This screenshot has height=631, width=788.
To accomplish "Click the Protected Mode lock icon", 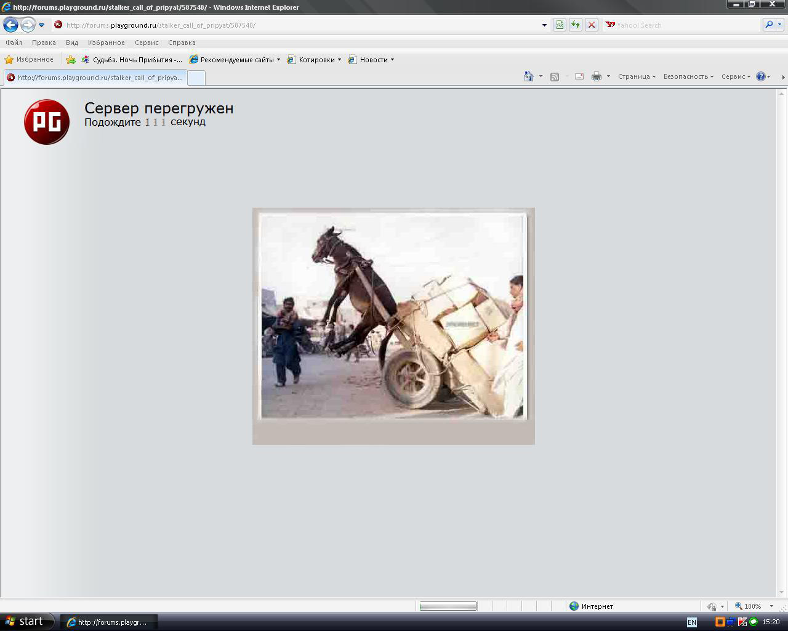I will coord(712,606).
